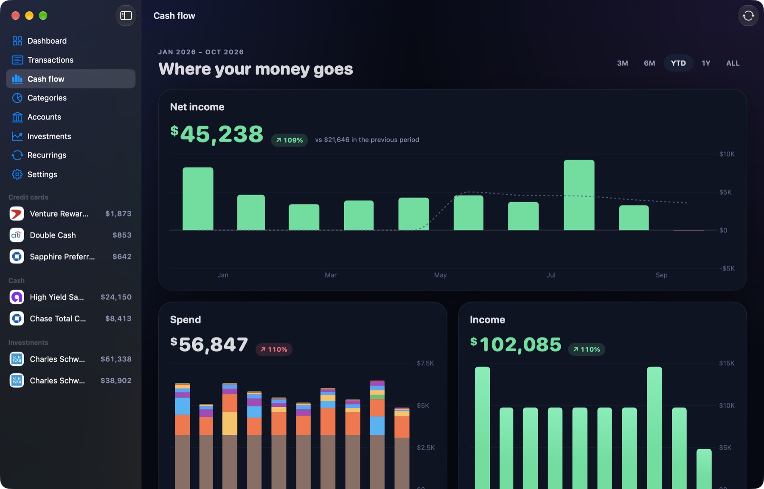Image resolution: width=764 pixels, height=489 pixels.
Task: Select the YTD time range
Action: [x=678, y=63]
